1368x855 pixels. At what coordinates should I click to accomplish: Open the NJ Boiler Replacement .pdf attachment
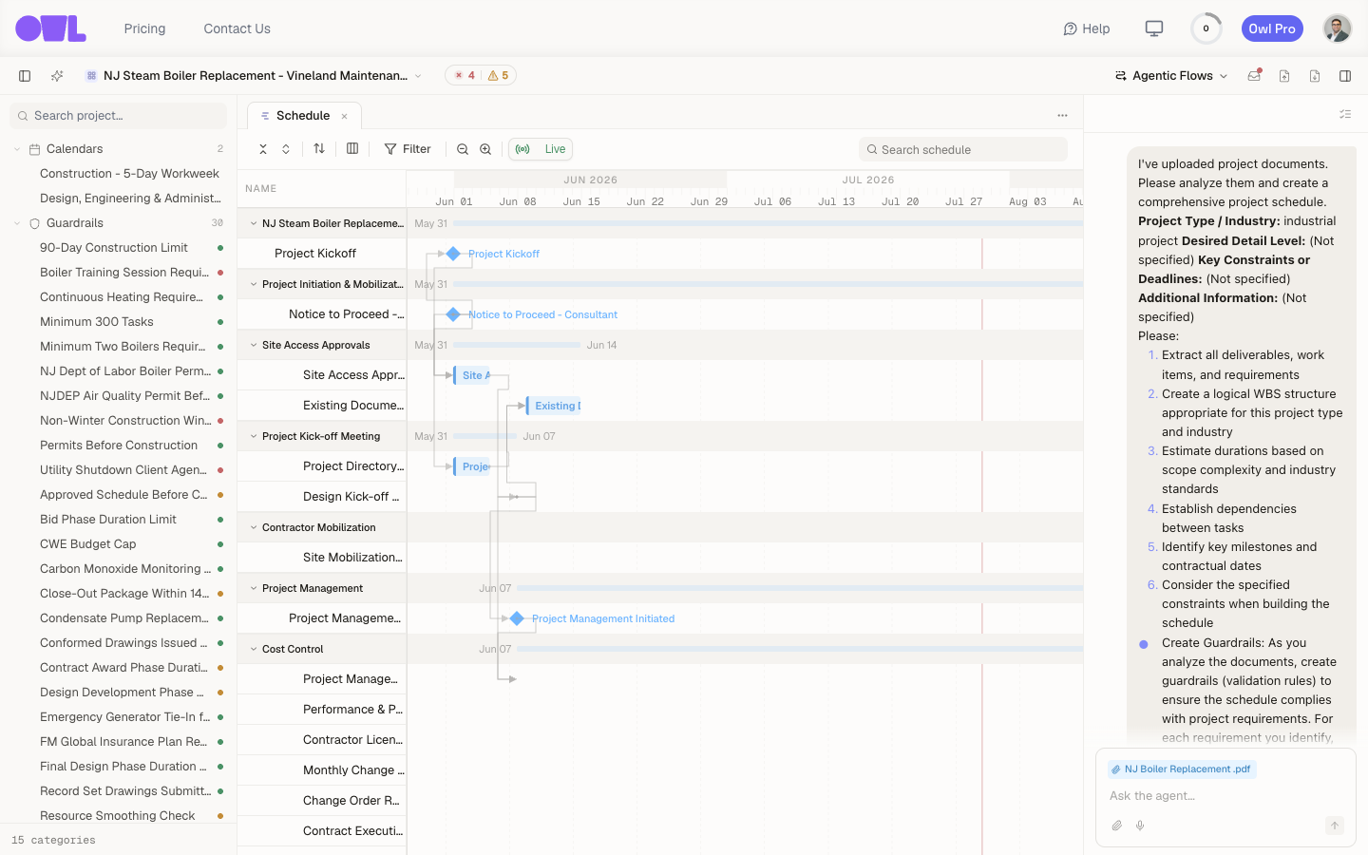pos(1182,769)
